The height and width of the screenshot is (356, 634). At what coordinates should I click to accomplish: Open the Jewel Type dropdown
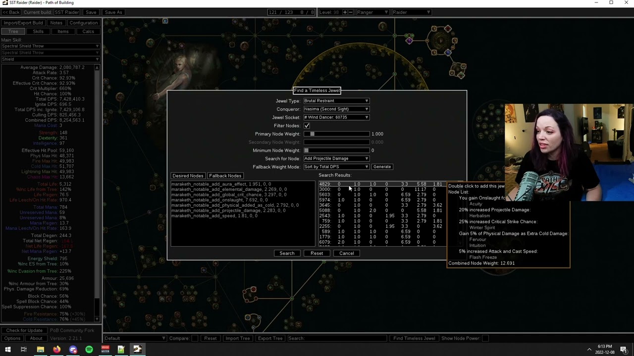point(336,101)
